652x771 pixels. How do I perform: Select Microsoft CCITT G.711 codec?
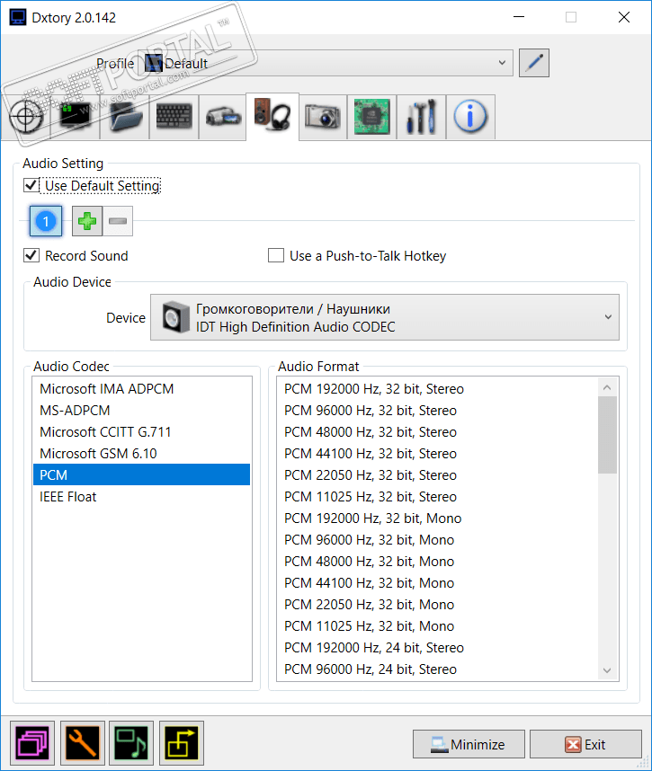tap(141, 432)
